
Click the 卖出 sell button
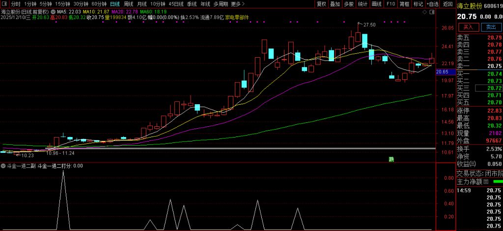(x=490, y=27)
